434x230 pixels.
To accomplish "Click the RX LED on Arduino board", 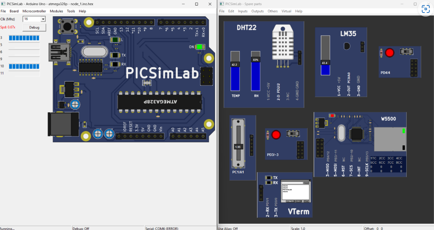I will pos(115,64).
